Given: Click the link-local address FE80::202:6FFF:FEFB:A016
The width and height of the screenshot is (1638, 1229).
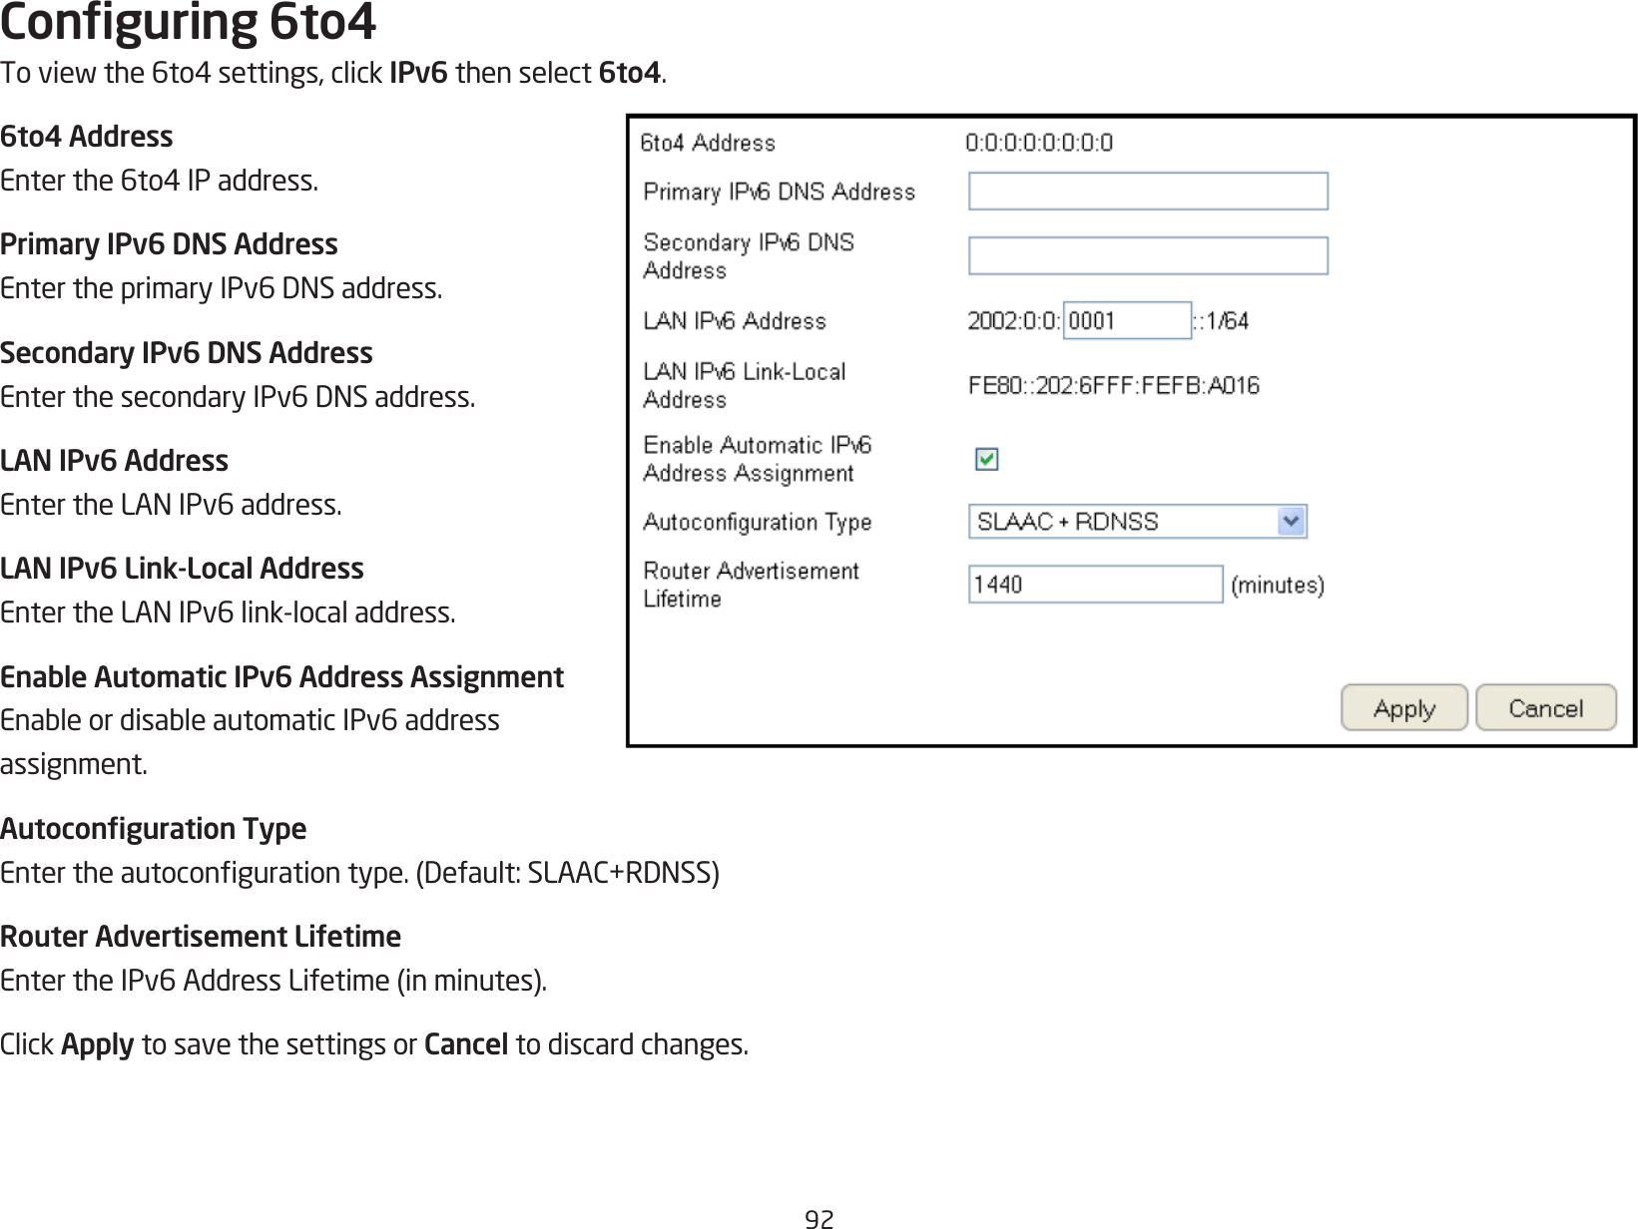Looking at the screenshot, I should click(1114, 385).
